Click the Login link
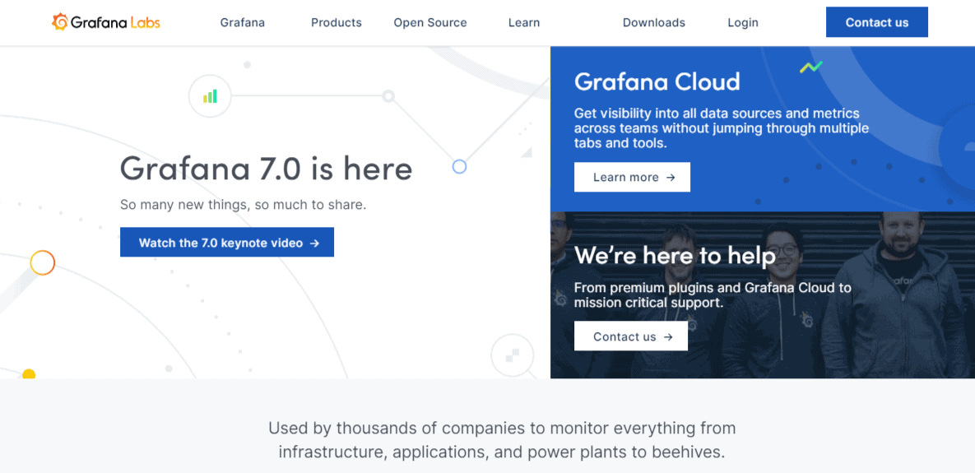The image size is (975, 473). click(743, 22)
